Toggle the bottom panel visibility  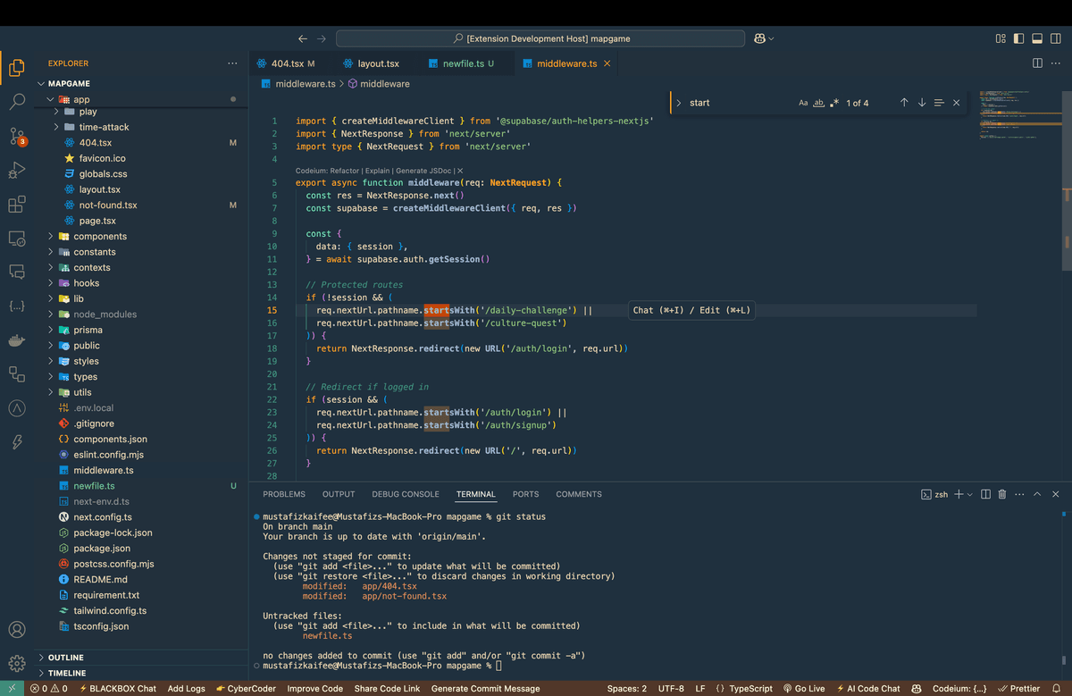(1037, 38)
